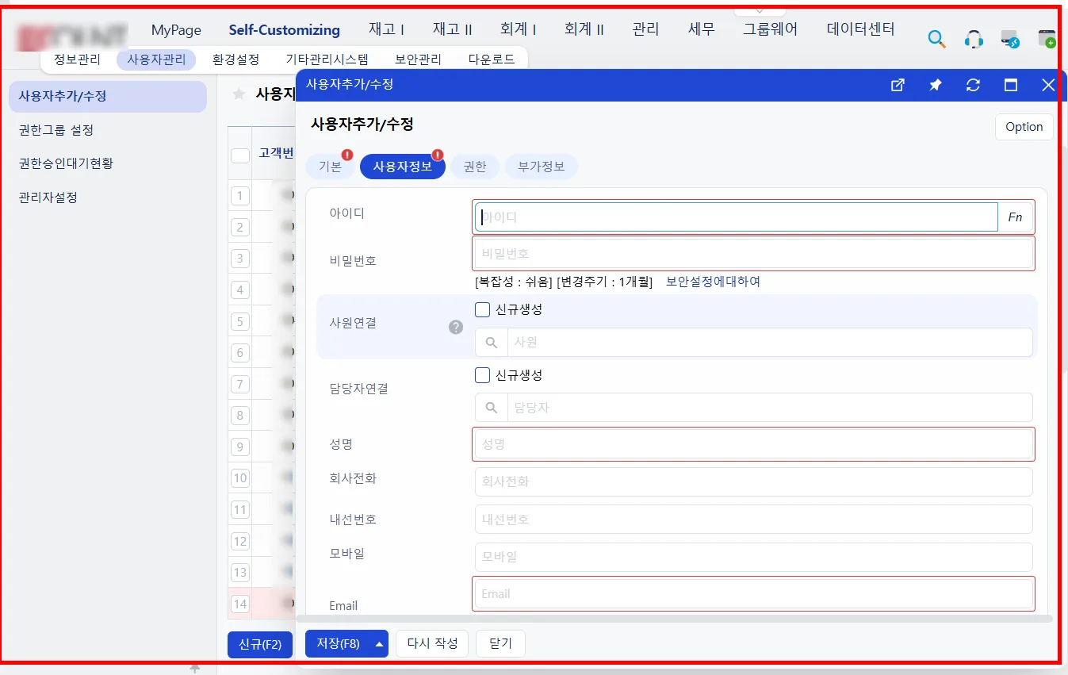Image resolution: width=1068 pixels, height=675 pixels.
Task: Toggle the favorite star beside page title
Action: coord(238,94)
